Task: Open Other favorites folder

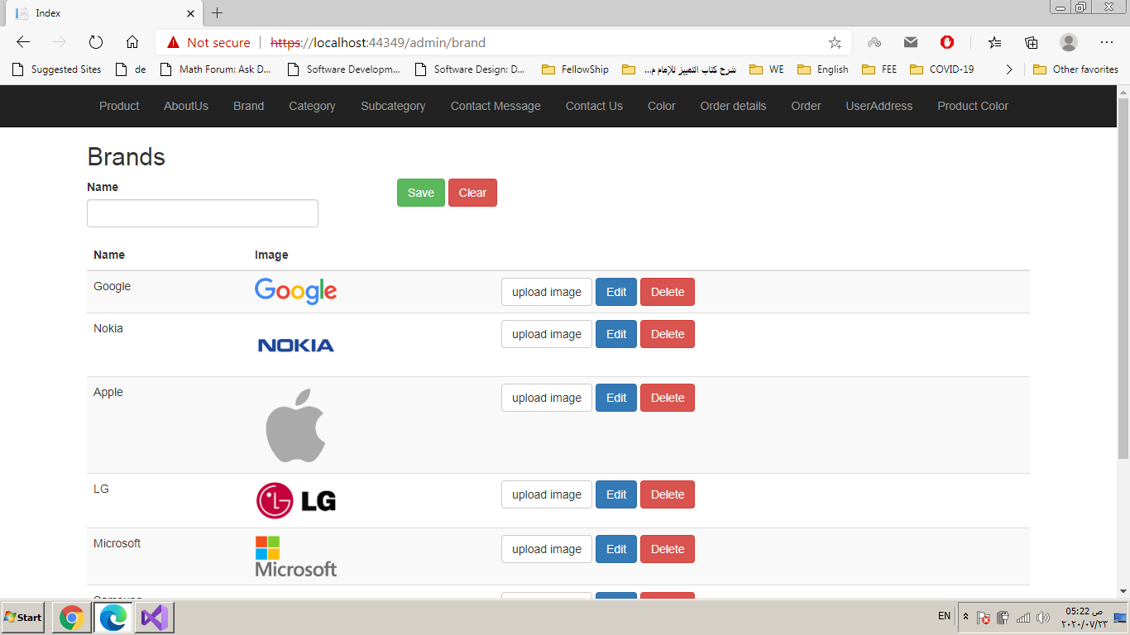Action: pos(1075,69)
